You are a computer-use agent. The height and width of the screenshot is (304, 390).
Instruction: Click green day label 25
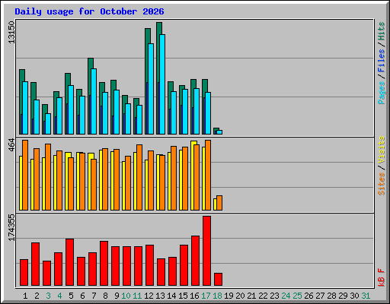[297, 296]
